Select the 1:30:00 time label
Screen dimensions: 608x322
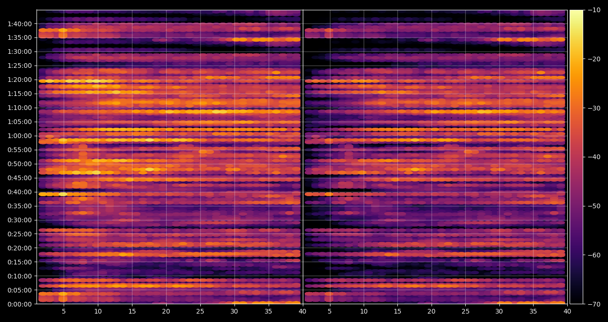[21, 52]
